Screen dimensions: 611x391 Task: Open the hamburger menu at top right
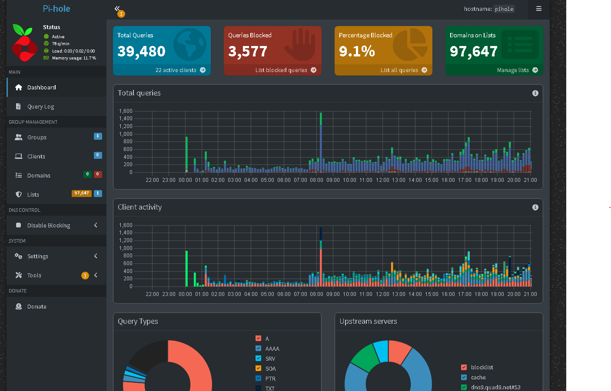coord(539,9)
